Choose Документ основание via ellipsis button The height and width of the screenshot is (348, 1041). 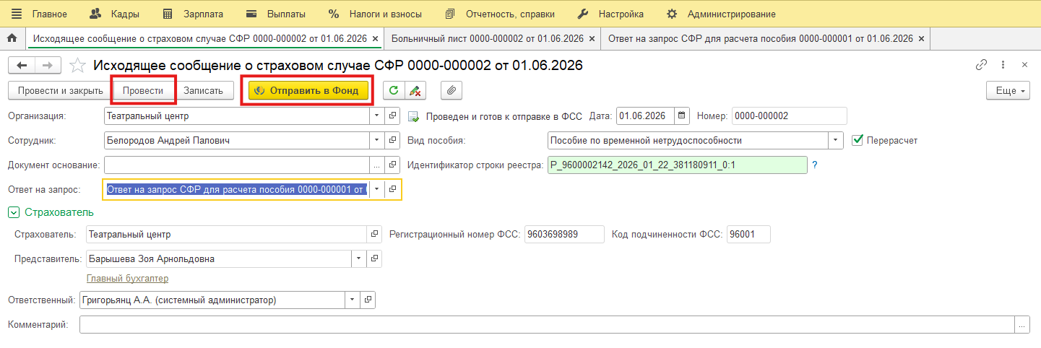pos(376,165)
